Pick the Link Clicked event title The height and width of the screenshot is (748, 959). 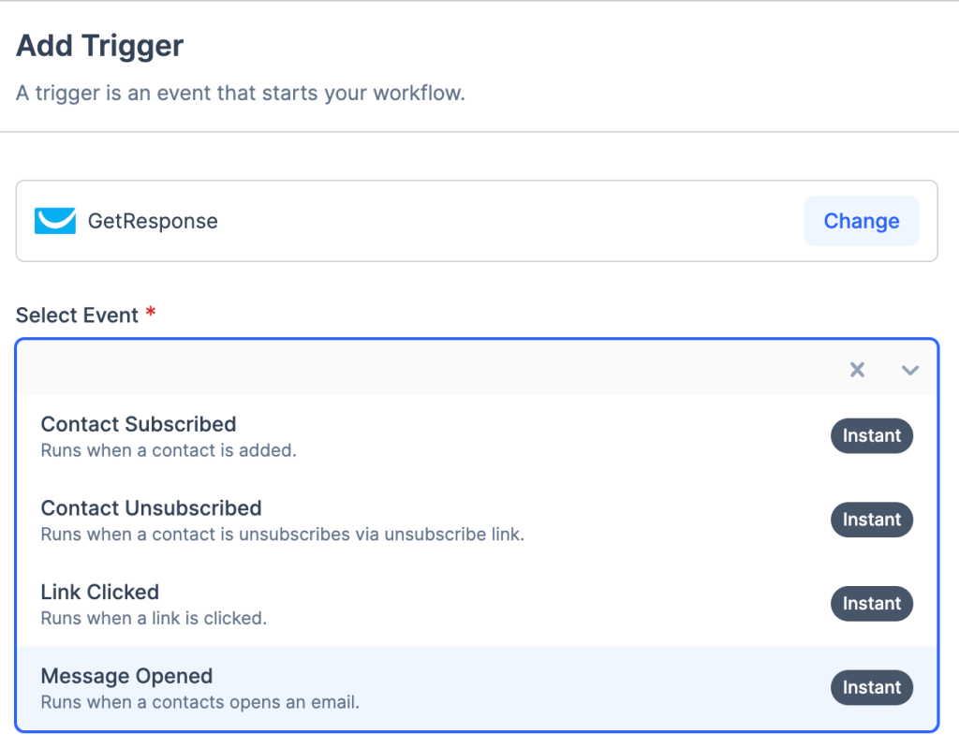pos(100,592)
